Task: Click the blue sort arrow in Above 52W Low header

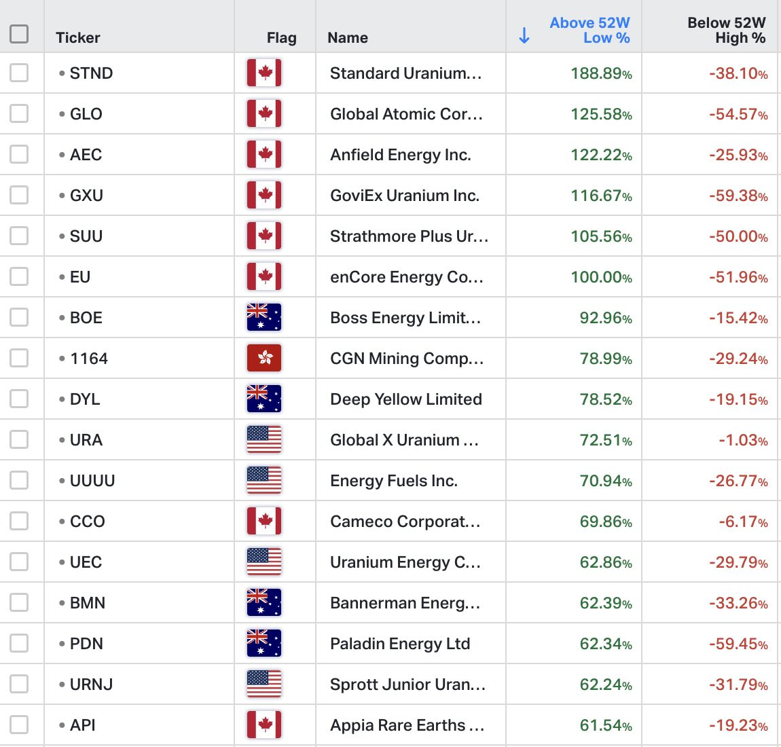Action: coord(524,35)
